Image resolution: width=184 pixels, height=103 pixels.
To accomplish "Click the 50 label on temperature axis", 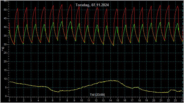I will pyautogui.click(x=5, y=10).
